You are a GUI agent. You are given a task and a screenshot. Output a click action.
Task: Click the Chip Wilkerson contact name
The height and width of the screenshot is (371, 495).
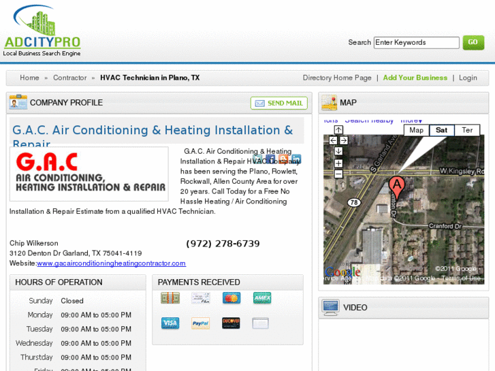point(34,243)
